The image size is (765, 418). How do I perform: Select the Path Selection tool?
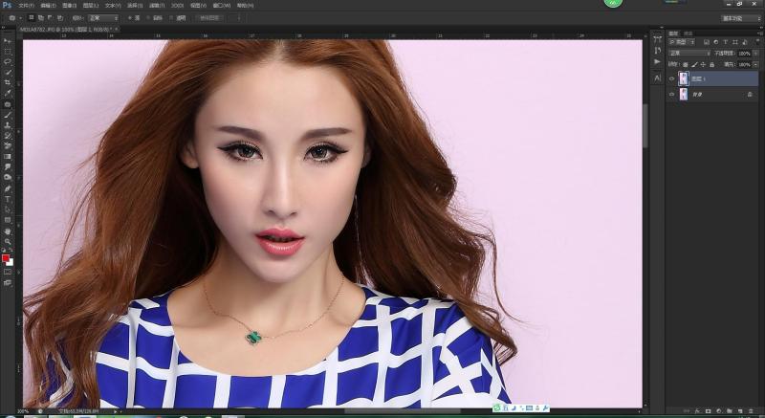(8, 209)
